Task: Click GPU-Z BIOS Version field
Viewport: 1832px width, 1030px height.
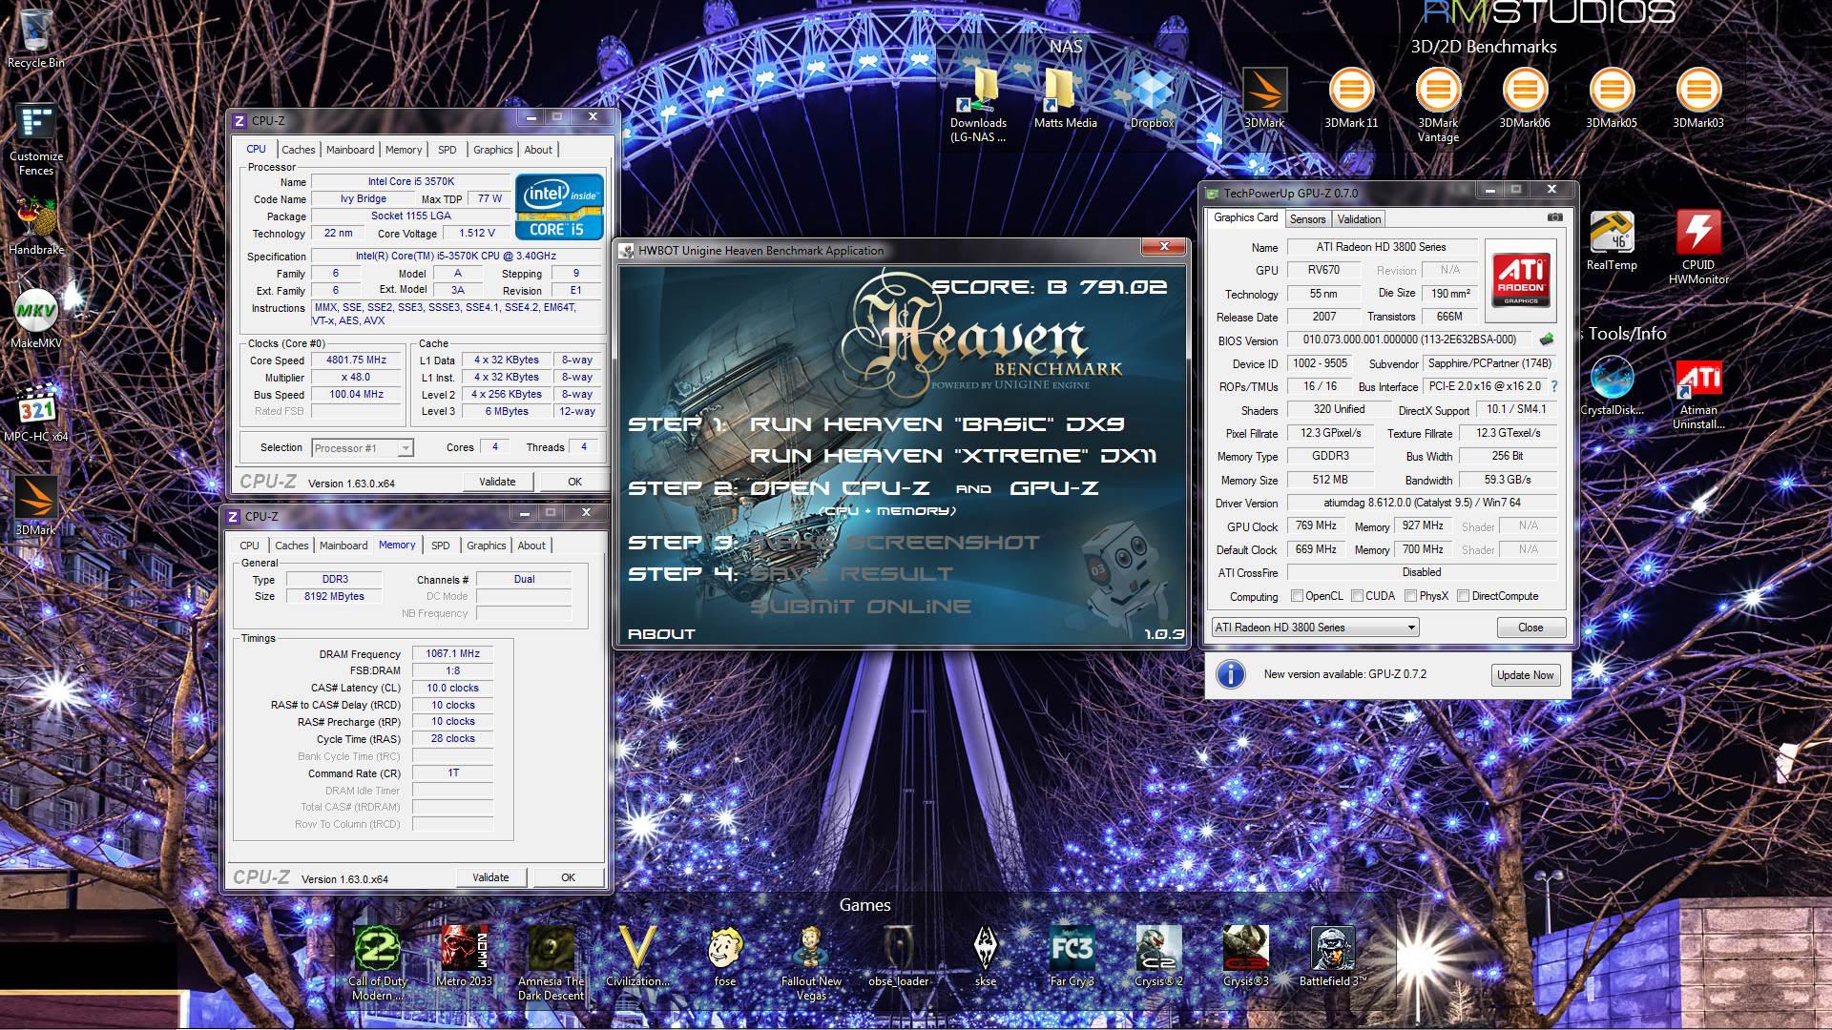Action: click(1409, 340)
